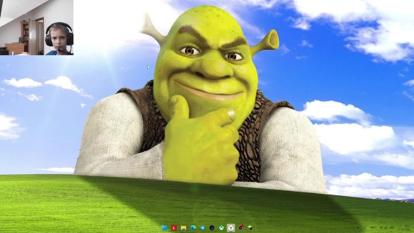This screenshot has height=233, width=414.
Task: Expand the hidden system tray icons chevron
Action: (358, 228)
